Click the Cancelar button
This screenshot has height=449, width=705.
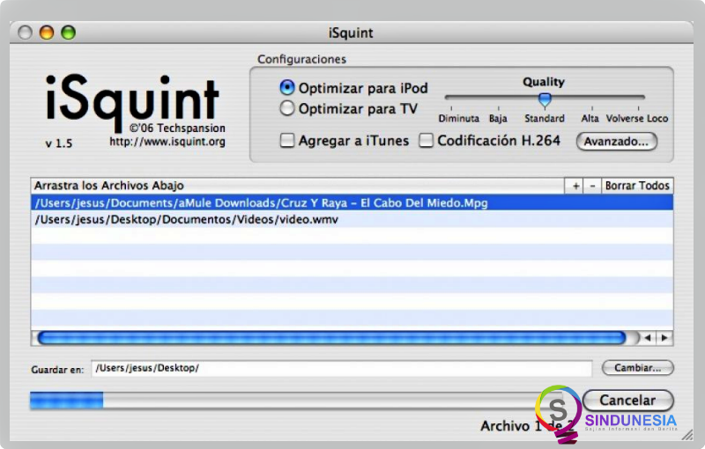627,400
